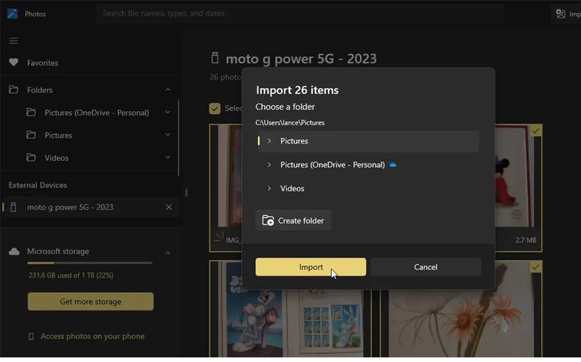This screenshot has width=581, height=362.
Task: Expand Pictures (OneDrive - Personal) in the sidebar
Action: tap(168, 112)
